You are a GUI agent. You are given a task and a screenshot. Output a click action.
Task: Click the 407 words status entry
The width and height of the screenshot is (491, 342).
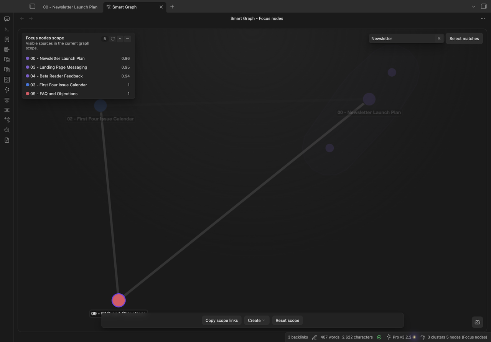click(x=330, y=337)
